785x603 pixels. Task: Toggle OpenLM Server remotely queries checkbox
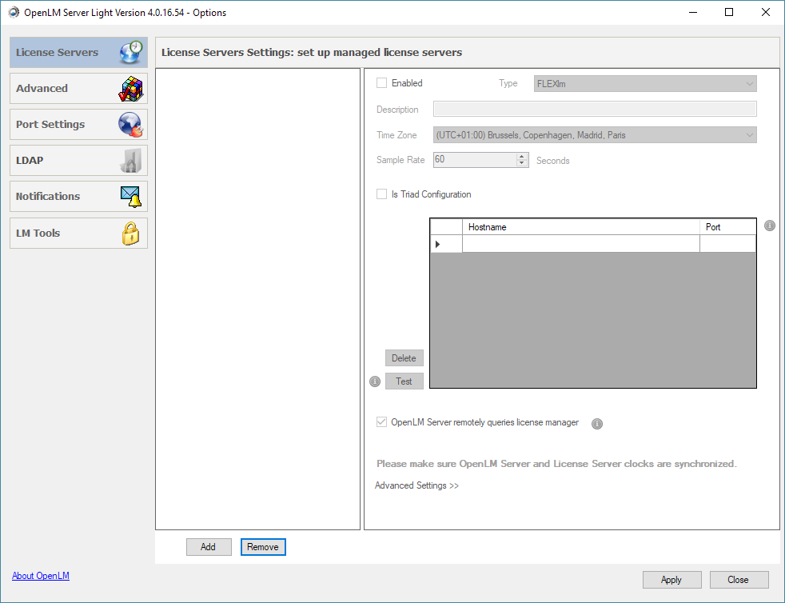(382, 422)
